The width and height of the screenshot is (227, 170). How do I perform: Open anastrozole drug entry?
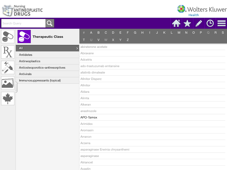(x=152, y=111)
